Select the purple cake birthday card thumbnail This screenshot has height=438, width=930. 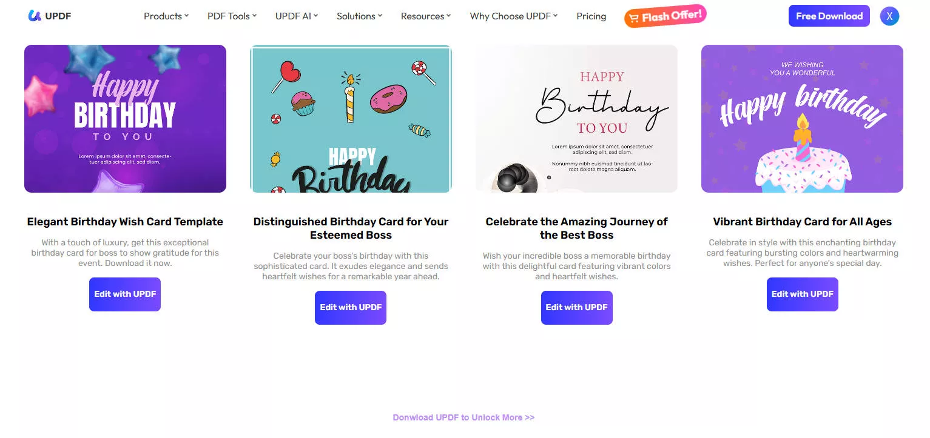tap(802, 119)
